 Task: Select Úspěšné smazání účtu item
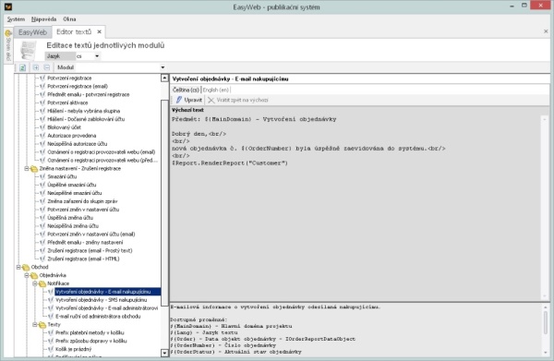(72, 185)
